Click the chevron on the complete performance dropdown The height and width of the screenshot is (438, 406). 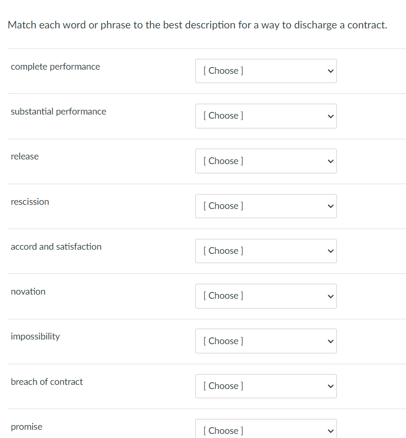tap(329, 71)
